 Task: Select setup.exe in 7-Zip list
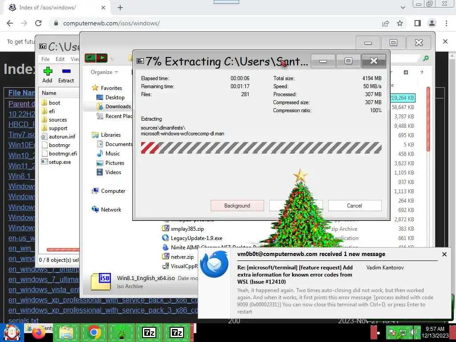[x=60, y=162]
